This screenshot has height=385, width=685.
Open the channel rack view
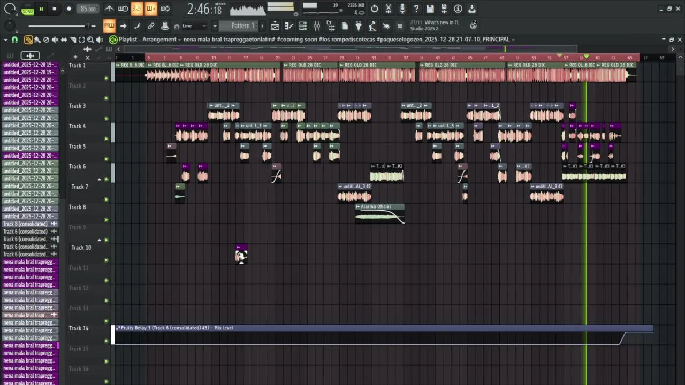click(303, 26)
